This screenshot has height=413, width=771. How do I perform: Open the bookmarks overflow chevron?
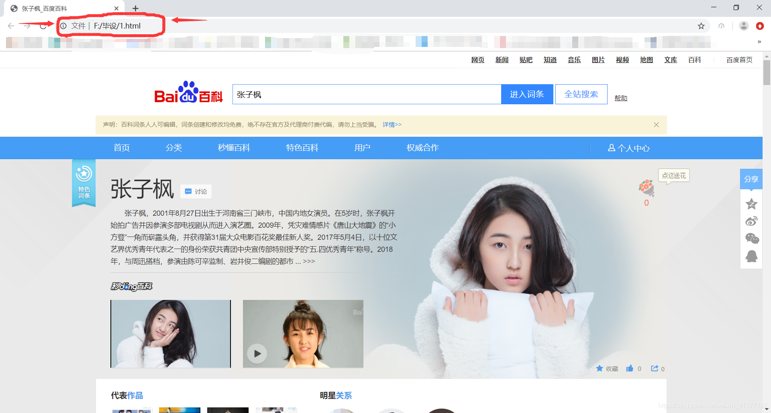(759, 42)
